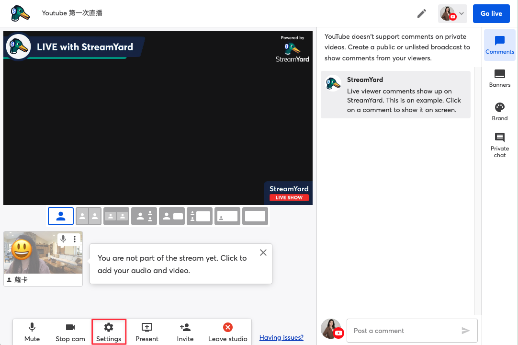Click Stop cam in the toolbar
The image size is (518, 345).
point(70,332)
